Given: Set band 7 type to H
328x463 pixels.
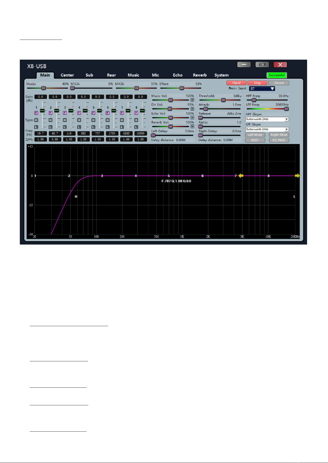Looking at the screenshot, I should pyautogui.click(x=122, y=120).
